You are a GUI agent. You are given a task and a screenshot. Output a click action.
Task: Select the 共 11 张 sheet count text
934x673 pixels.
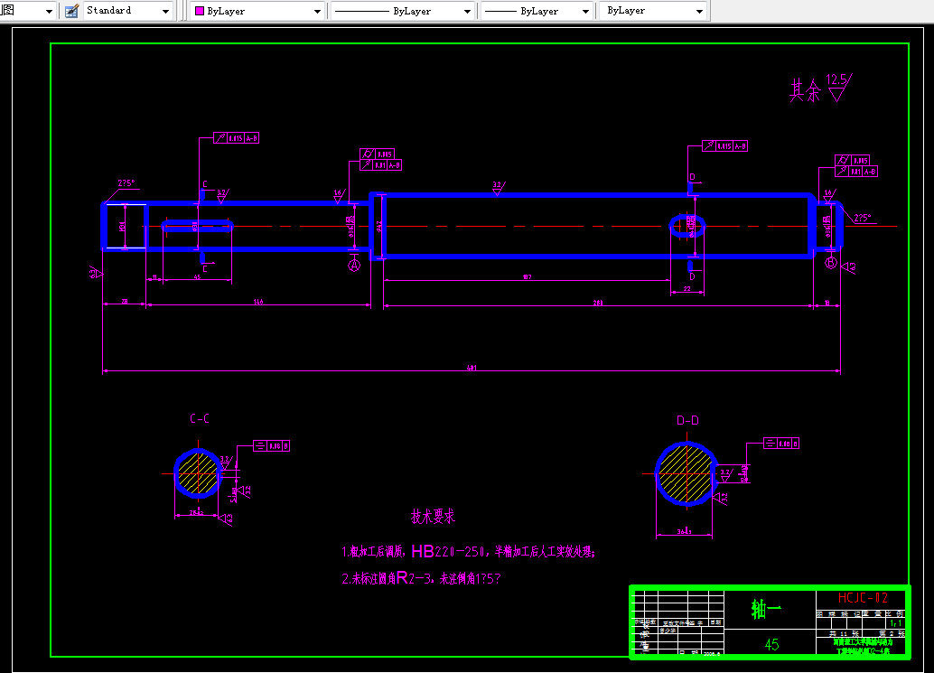click(x=844, y=633)
